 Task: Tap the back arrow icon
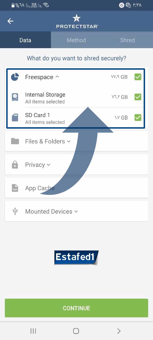point(10,21)
